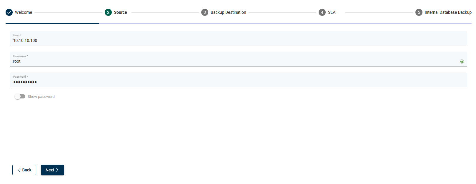Click the step 5 number circle
Viewport: 476px width, 184px height.
[x=419, y=12]
